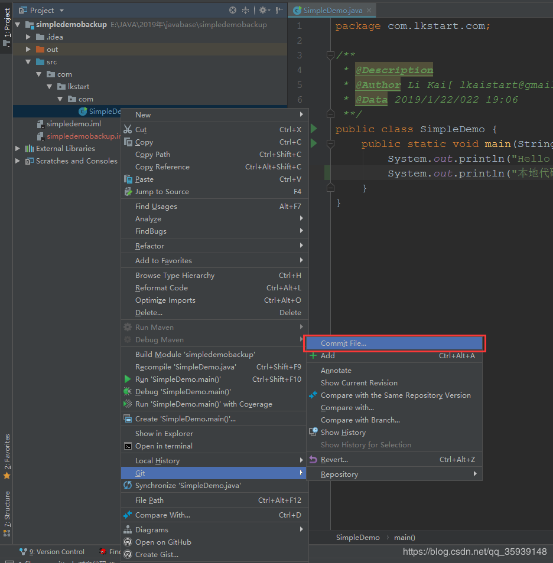Click the SimpleDemo.java class icon in the tab
The width and height of the screenshot is (553, 563).
click(296, 10)
